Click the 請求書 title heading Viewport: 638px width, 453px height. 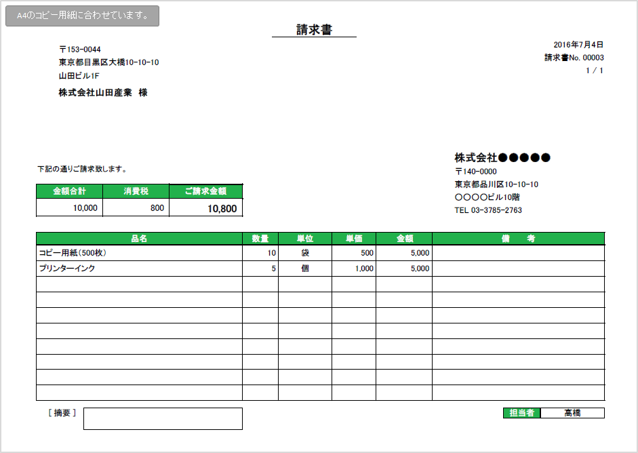(314, 30)
